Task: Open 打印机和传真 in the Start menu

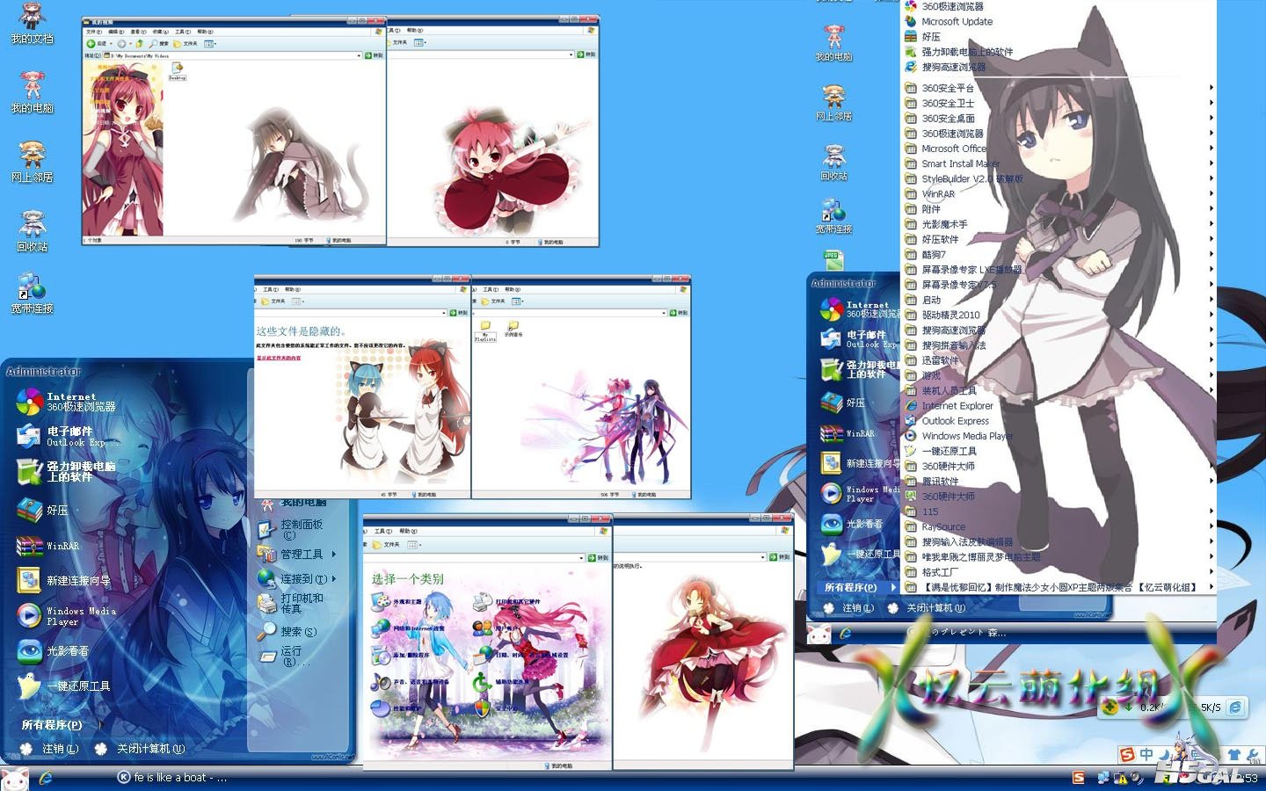Action: [x=292, y=603]
